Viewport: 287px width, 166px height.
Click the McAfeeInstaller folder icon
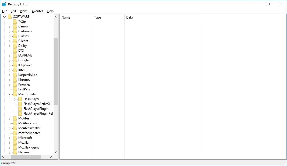tap(15, 128)
